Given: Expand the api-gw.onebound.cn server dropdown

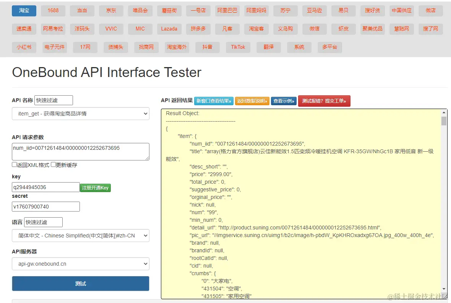Looking at the screenshot, I should click(81, 264).
